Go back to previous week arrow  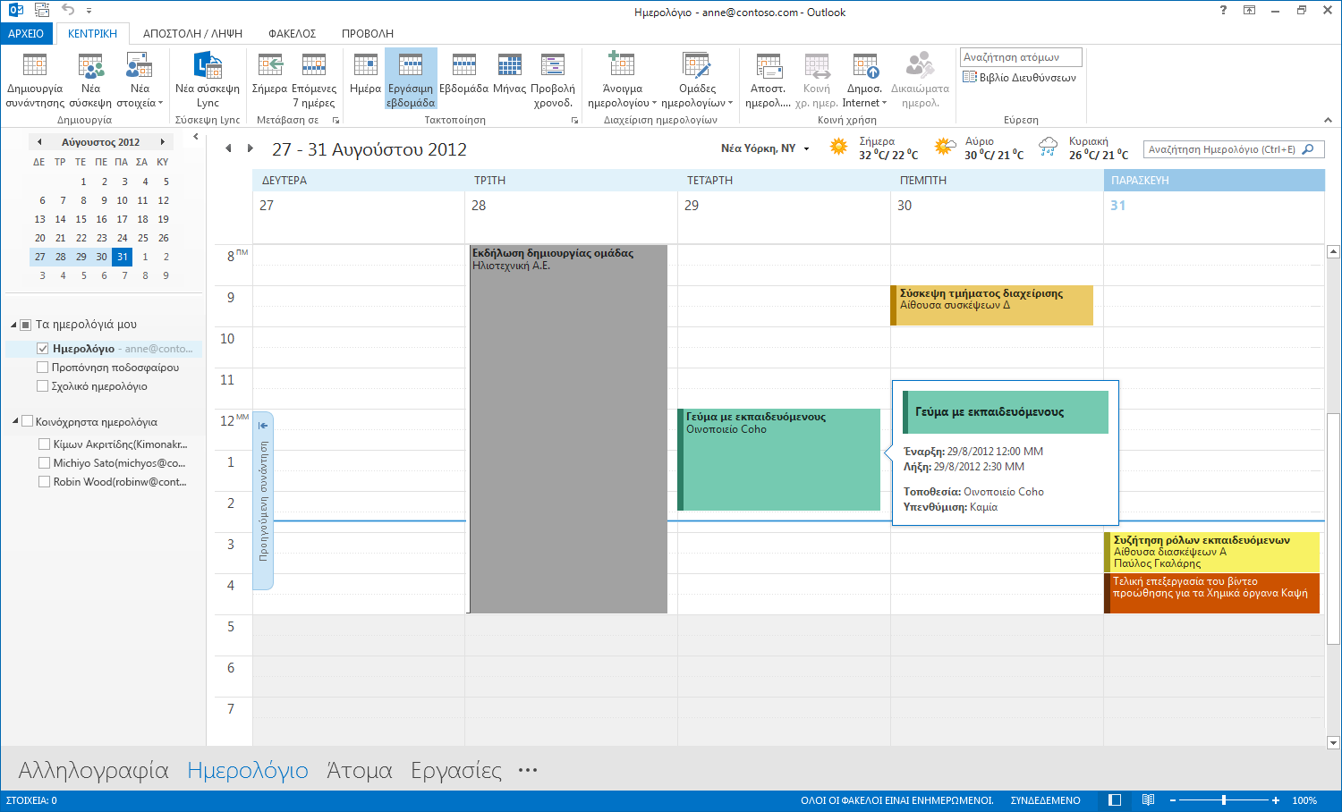coord(228,148)
